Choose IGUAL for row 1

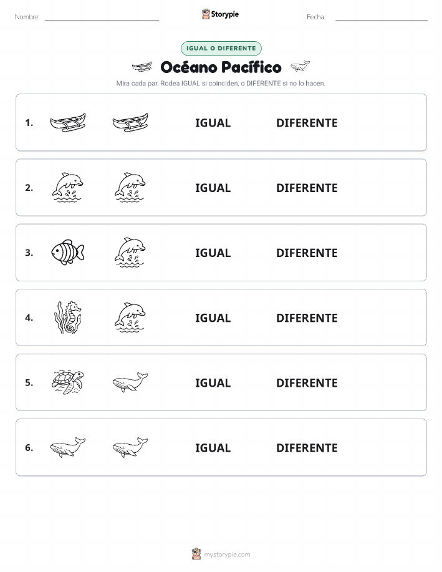tap(213, 123)
